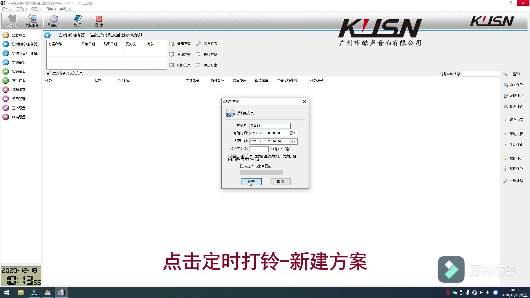Click 编辑任务 on the right panel
Screen dimensions: 530x298
(x=513, y=95)
